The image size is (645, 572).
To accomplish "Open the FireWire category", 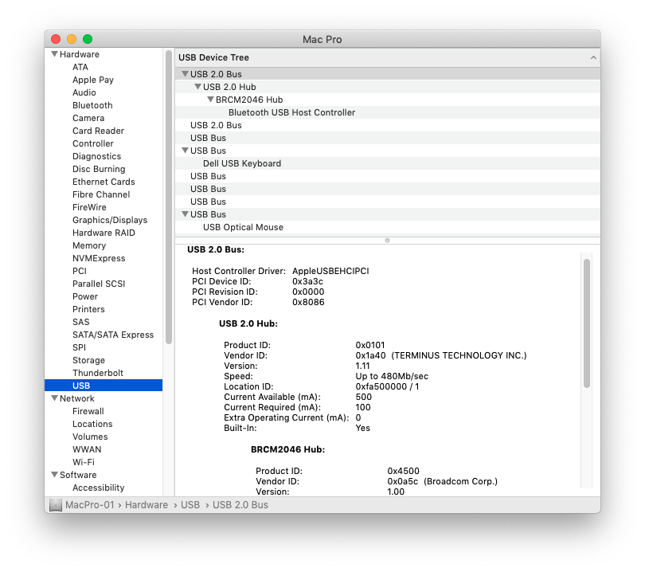I will [89, 207].
